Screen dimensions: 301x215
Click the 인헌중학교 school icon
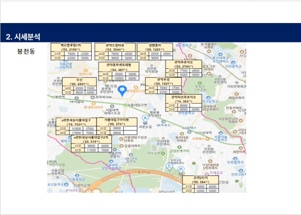coord(235,159)
